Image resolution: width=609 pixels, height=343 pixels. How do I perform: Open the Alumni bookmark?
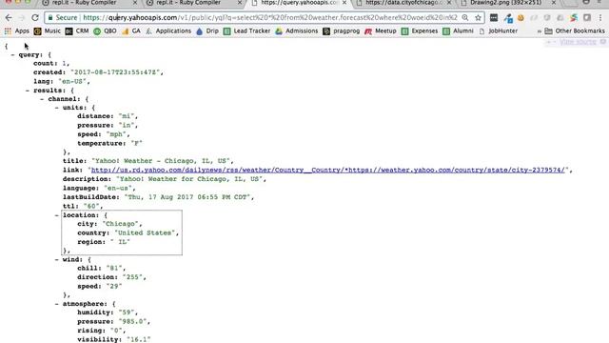[x=458, y=31]
